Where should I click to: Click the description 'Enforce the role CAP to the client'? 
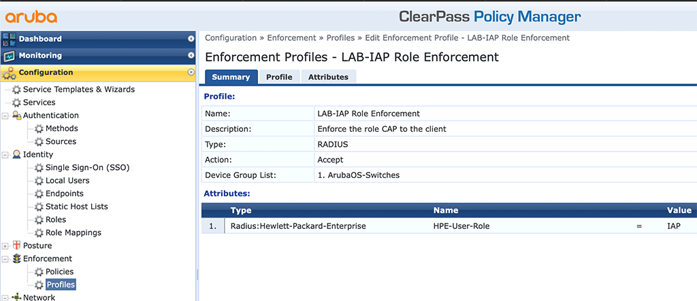tap(382, 129)
